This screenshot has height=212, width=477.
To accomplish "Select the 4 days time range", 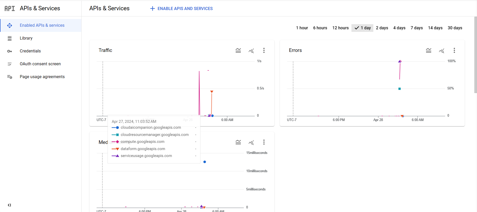I will click(399, 28).
